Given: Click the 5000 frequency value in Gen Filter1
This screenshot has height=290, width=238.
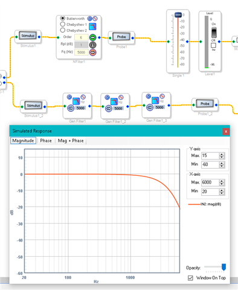Looking at the screenshot, I should (x=80, y=108).
